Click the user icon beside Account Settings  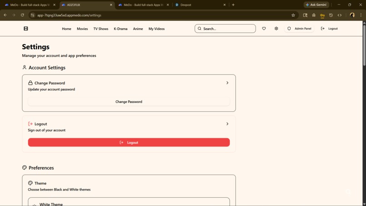click(x=24, y=67)
